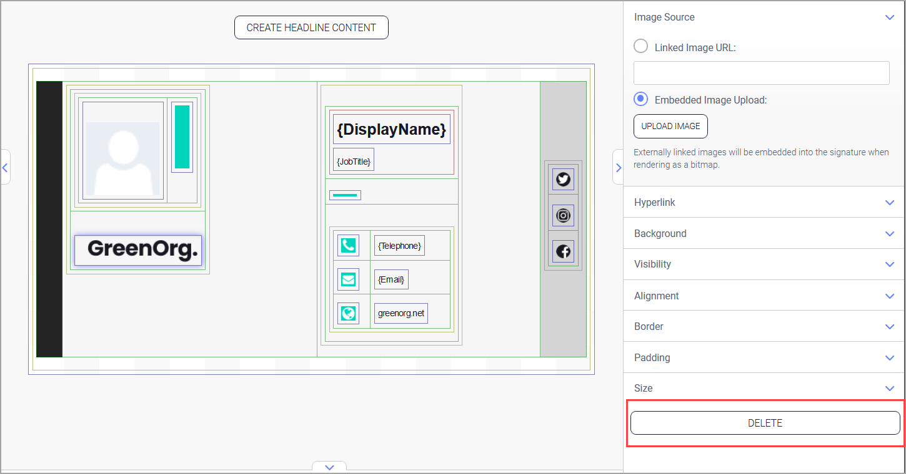
Task: Select the telephone icon in contact block
Action: [x=348, y=246]
